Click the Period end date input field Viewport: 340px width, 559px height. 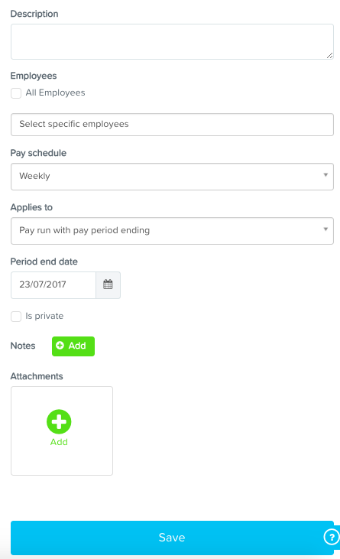tap(53, 284)
